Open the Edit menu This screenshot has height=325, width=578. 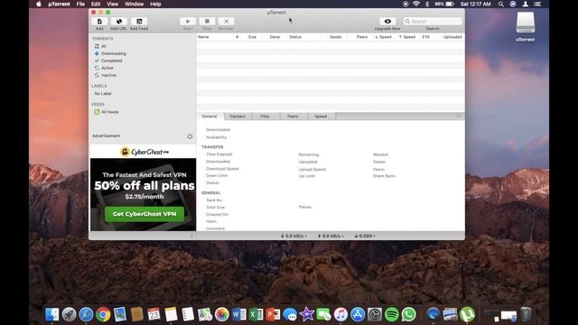click(x=96, y=4)
